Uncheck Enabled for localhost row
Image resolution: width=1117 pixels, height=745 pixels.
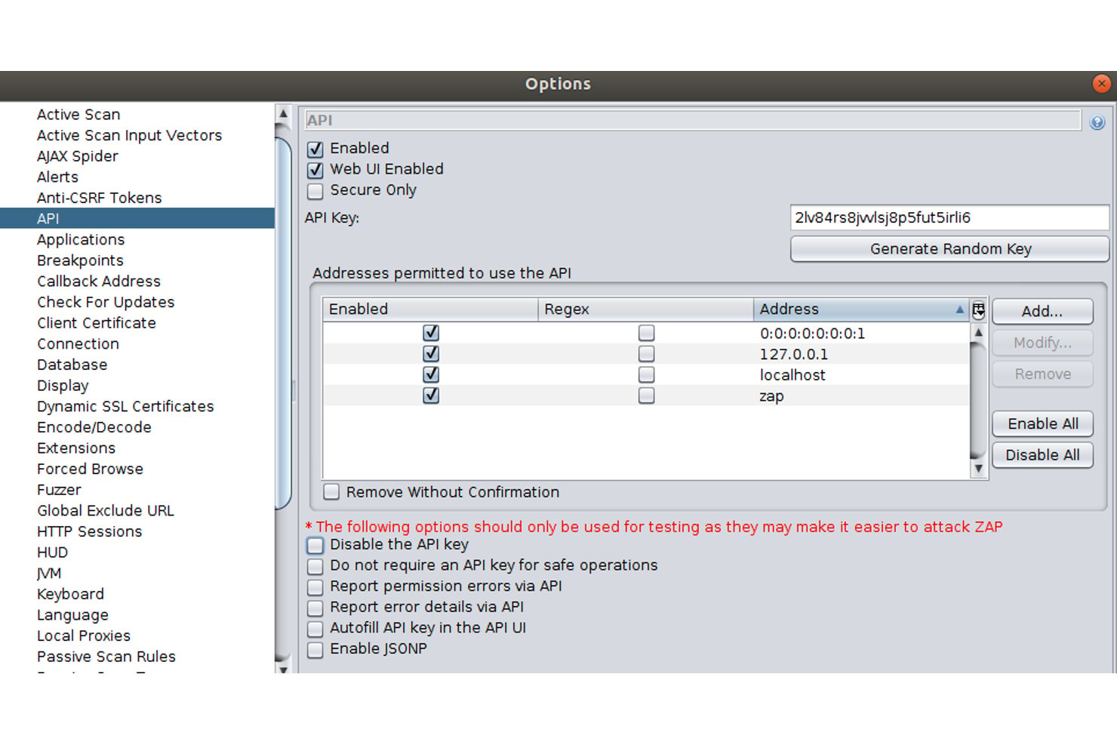coord(431,374)
